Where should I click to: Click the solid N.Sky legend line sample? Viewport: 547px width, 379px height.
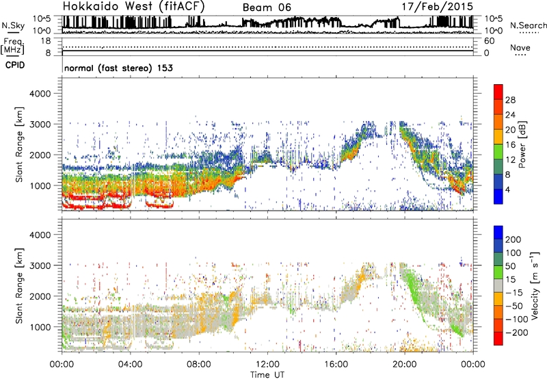(x=13, y=32)
